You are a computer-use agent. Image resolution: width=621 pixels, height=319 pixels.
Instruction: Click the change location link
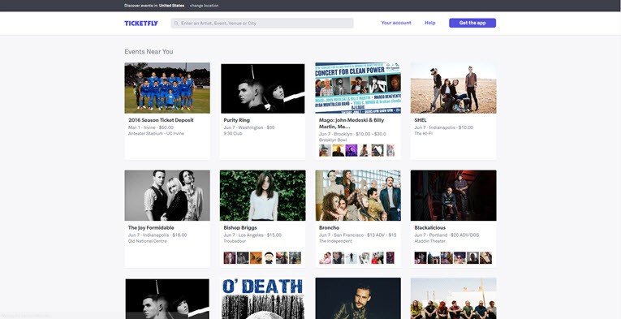pos(204,6)
